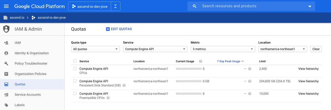Viewport: 331px width, 110px height.
Task: Check the Persistent Disk Standard row checkbox
Action: (x=75, y=81)
